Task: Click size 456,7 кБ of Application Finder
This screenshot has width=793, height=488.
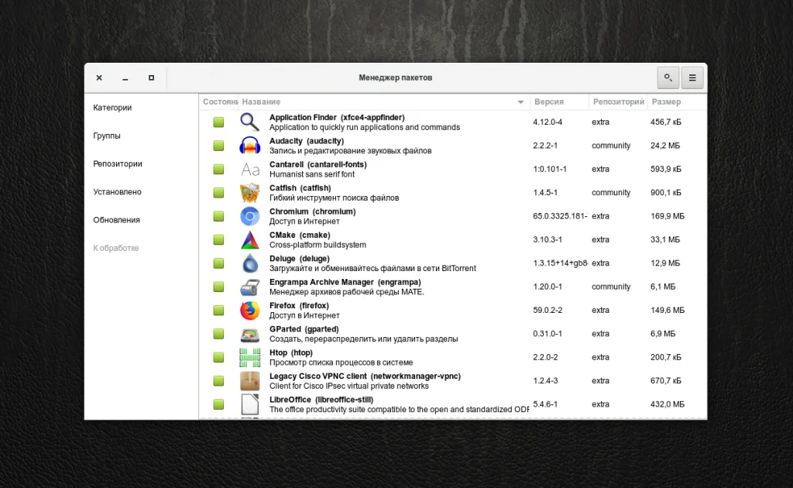Action: pyautogui.click(x=665, y=122)
